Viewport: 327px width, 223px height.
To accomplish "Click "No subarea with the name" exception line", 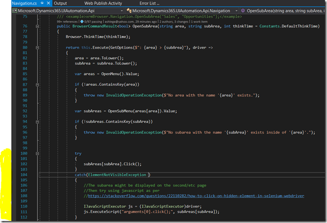I will [x=199, y=133].
